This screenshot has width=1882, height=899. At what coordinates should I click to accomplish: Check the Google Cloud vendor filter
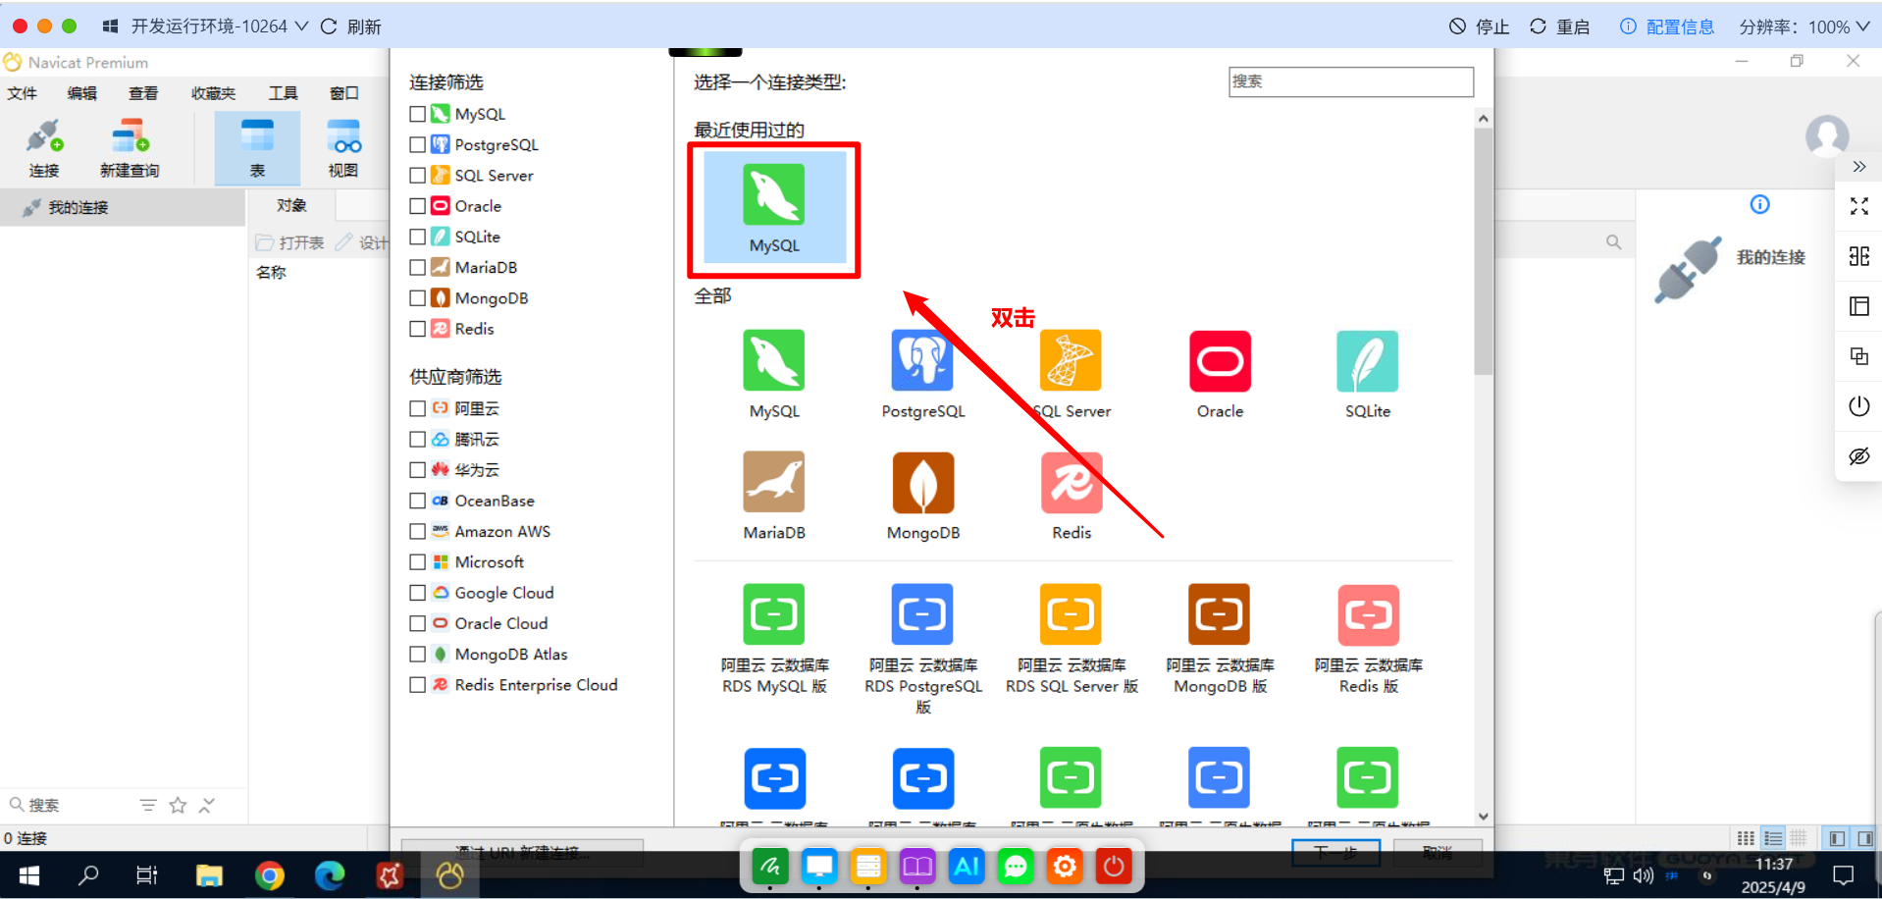pyautogui.click(x=417, y=593)
